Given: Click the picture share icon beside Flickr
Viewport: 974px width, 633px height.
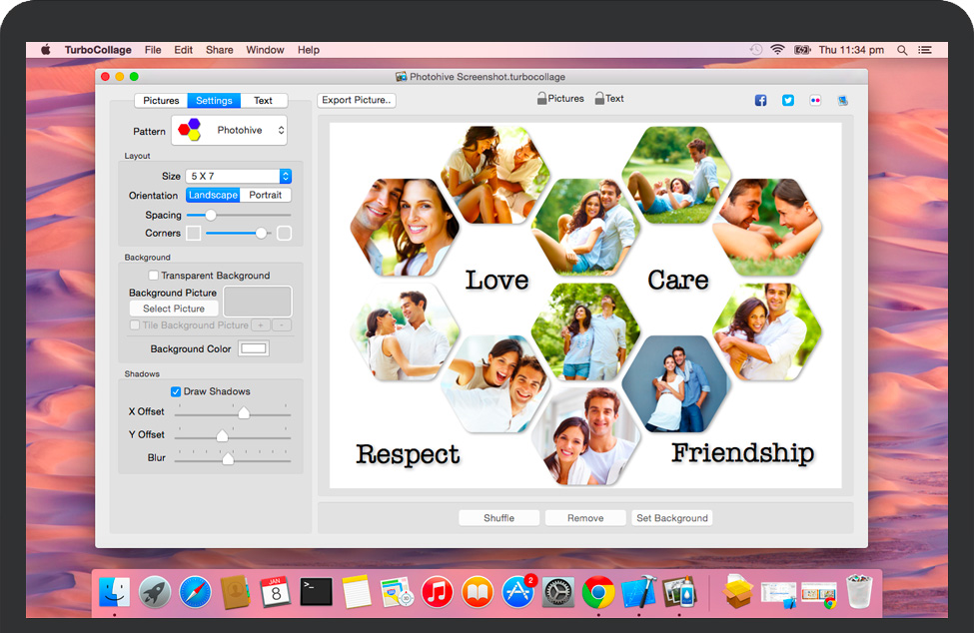Looking at the screenshot, I should point(842,101).
